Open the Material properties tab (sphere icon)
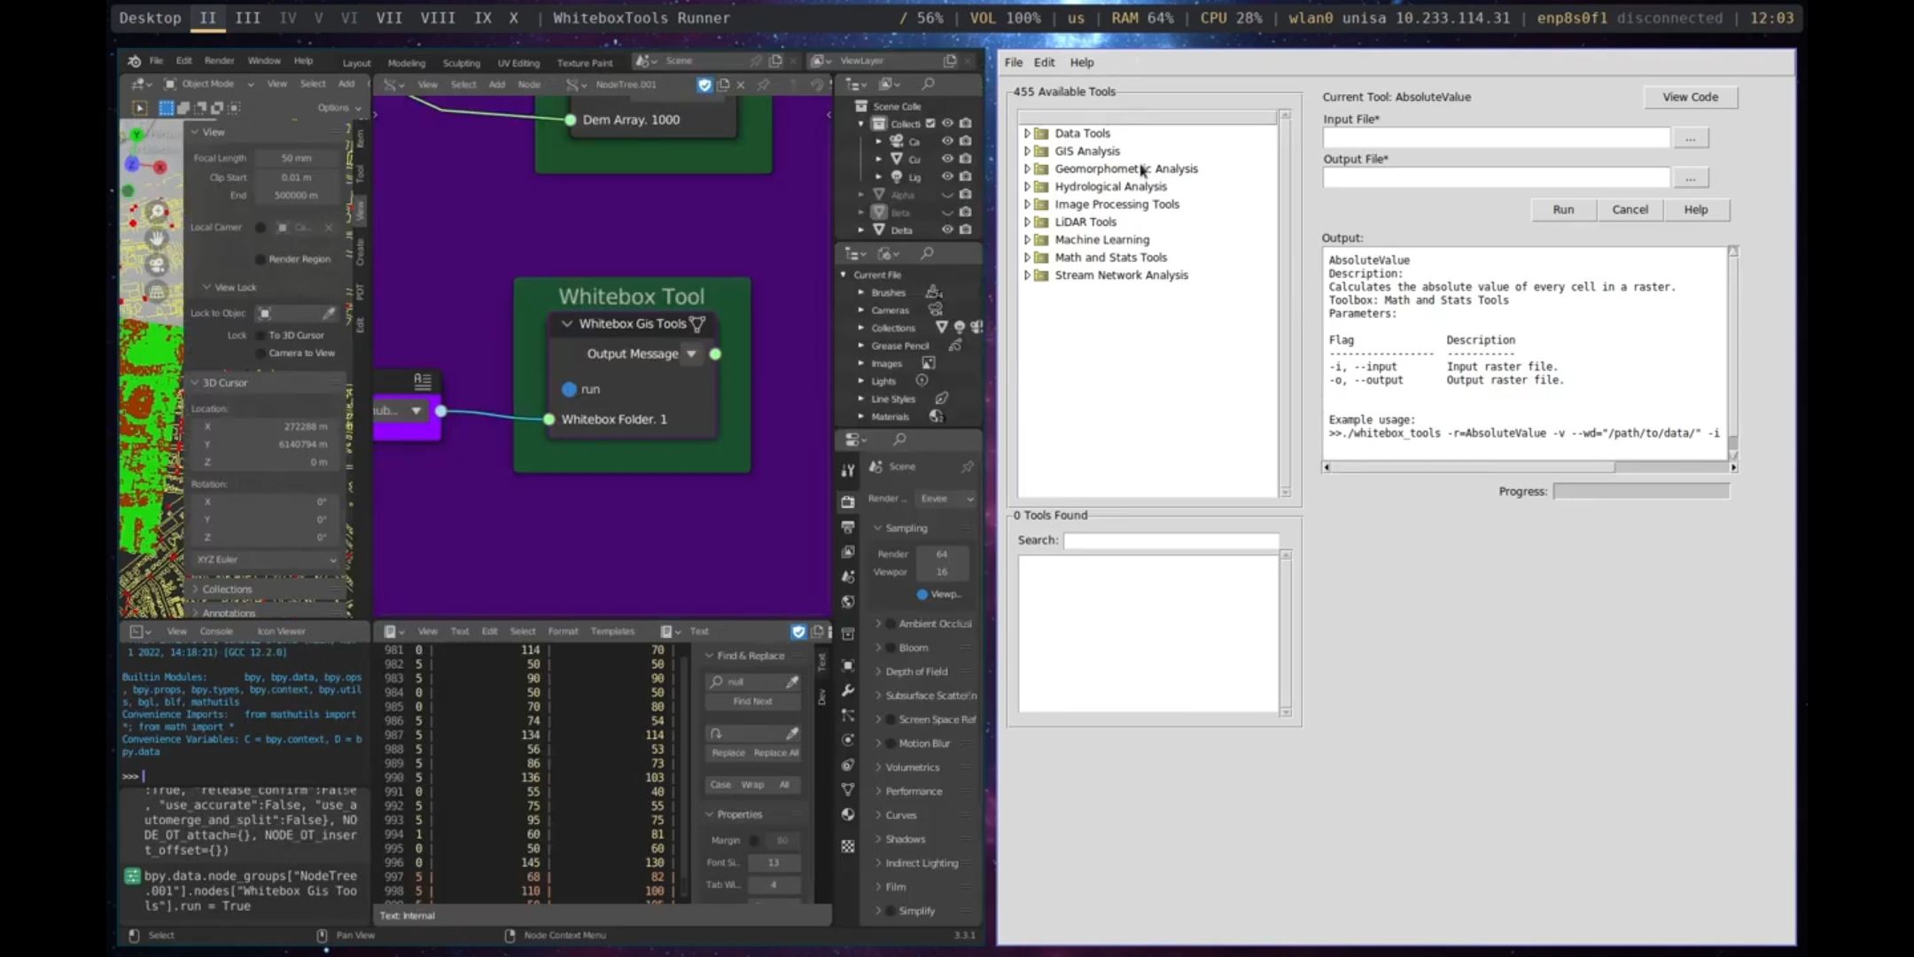This screenshot has height=957, width=1914. tap(848, 814)
